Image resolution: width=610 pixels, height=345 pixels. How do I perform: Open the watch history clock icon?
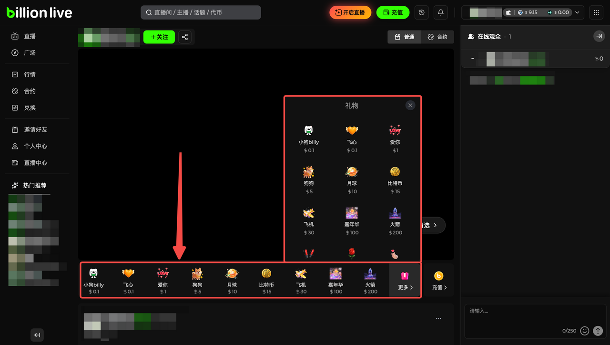tap(421, 12)
